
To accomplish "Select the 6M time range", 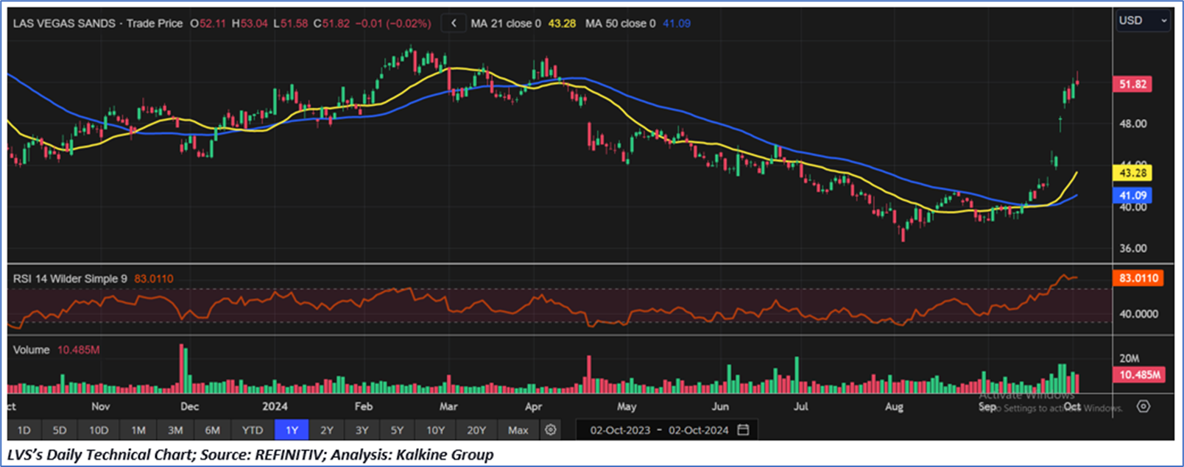I will click(x=212, y=430).
